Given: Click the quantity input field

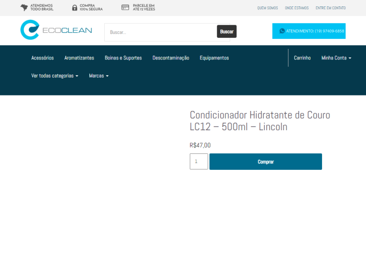Looking at the screenshot, I should pyautogui.click(x=199, y=162).
